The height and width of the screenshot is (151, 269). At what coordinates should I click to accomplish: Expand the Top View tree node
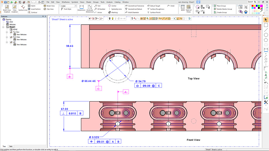(7, 32)
